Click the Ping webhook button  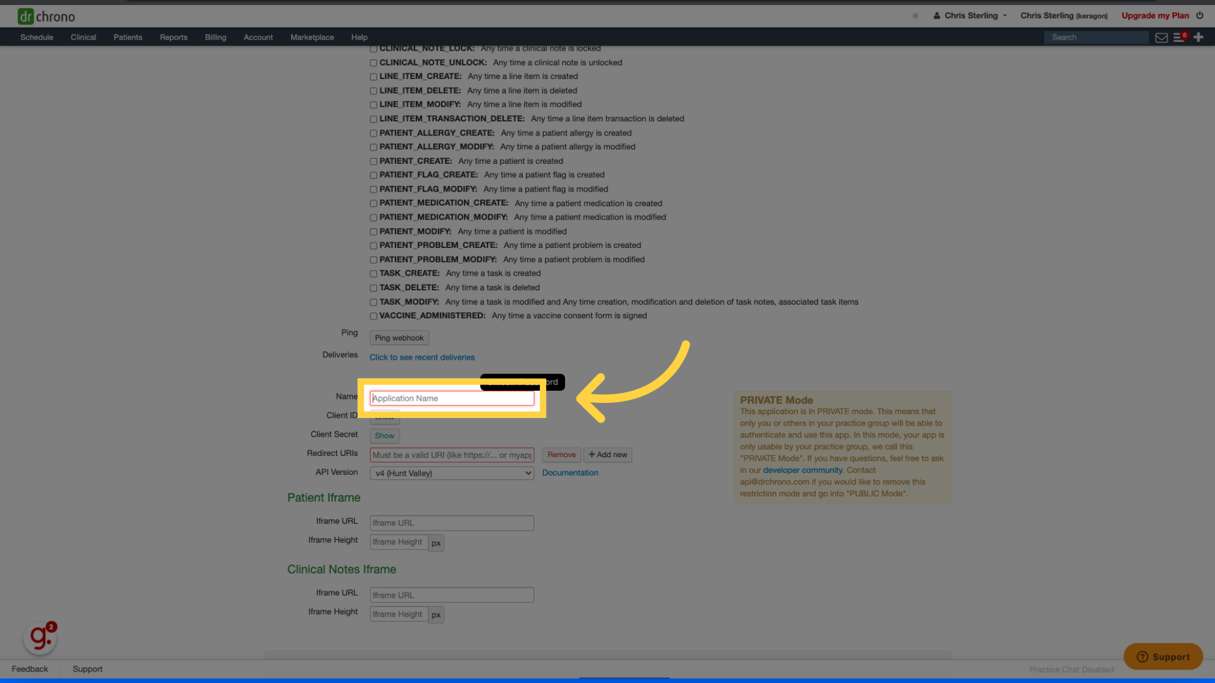click(399, 338)
